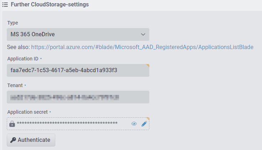Click the masked Application secret field
This screenshot has height=150, width=262.
(78, 124)
